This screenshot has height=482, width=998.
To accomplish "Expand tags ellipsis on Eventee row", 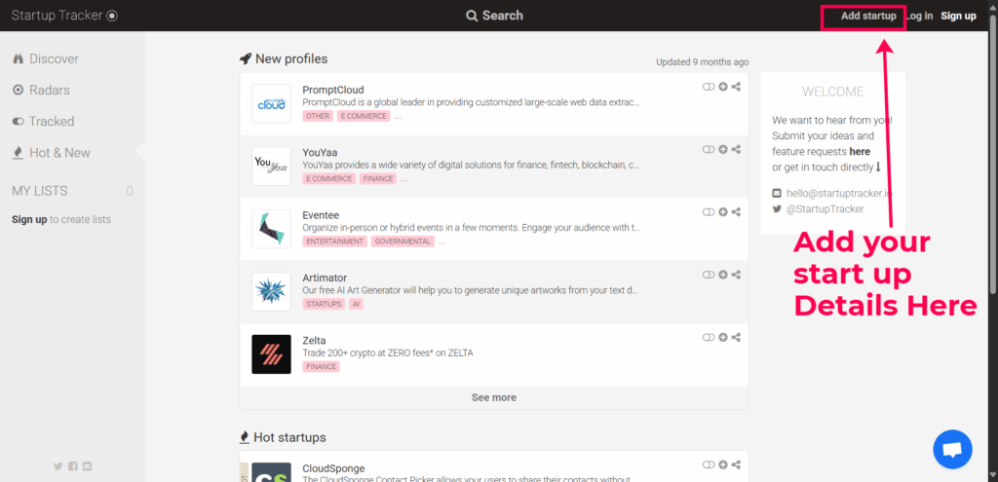I will 441,241.
